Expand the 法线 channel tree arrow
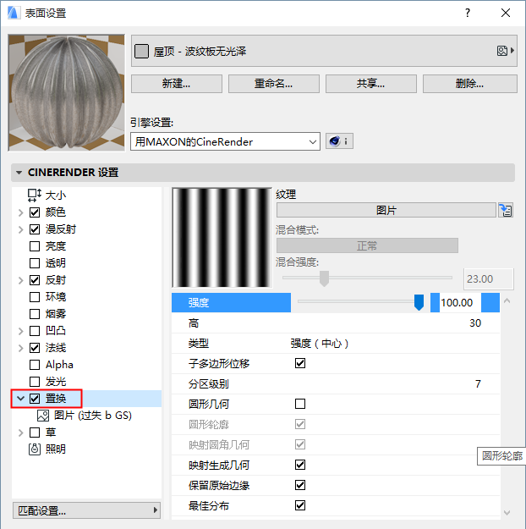The width and height of the screenshot is (526, 529). coord(20,348)
